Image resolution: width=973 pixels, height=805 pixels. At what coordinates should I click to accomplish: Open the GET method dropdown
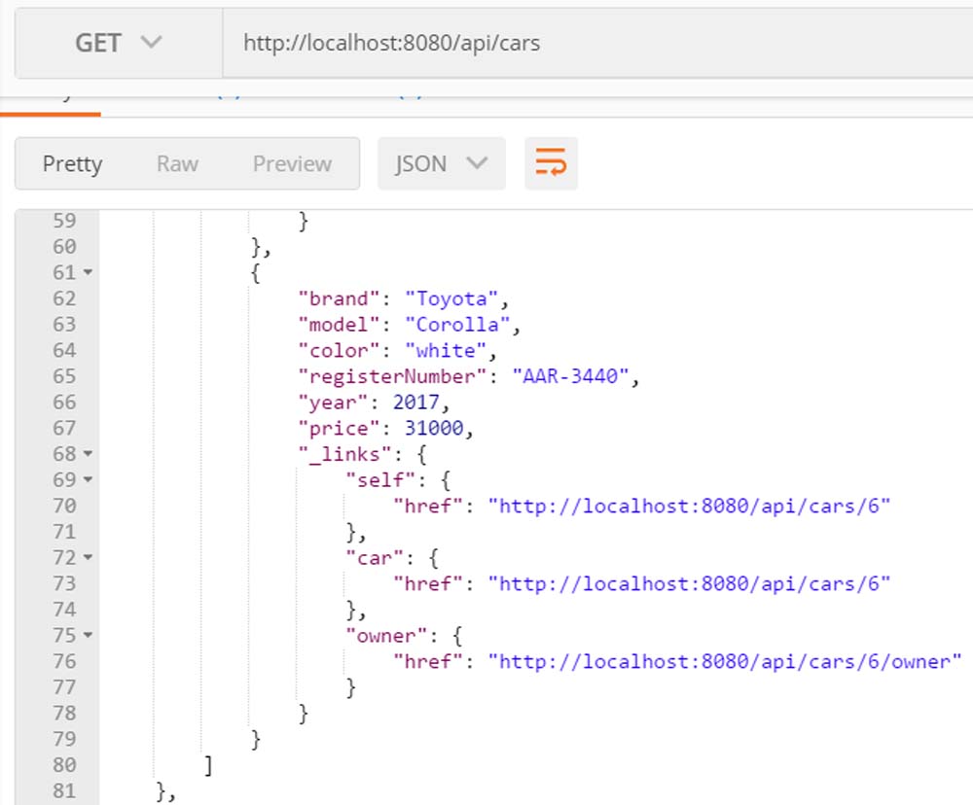click(118, 43)
